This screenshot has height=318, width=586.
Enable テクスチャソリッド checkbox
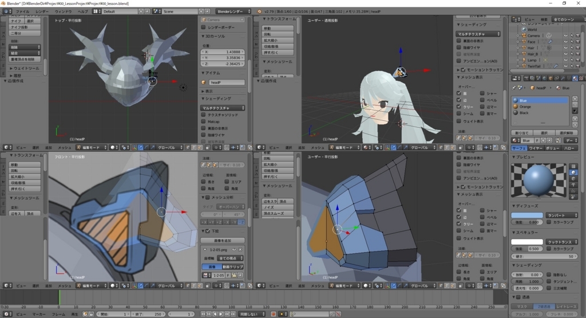204,115
